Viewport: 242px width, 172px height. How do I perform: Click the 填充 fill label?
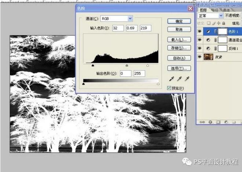(236, 23)
